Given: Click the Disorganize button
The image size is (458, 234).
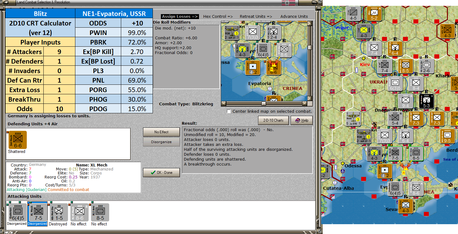Looking at the screenshot, I should click(161, 142).
